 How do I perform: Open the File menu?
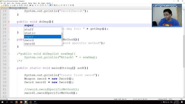(1, 3)
